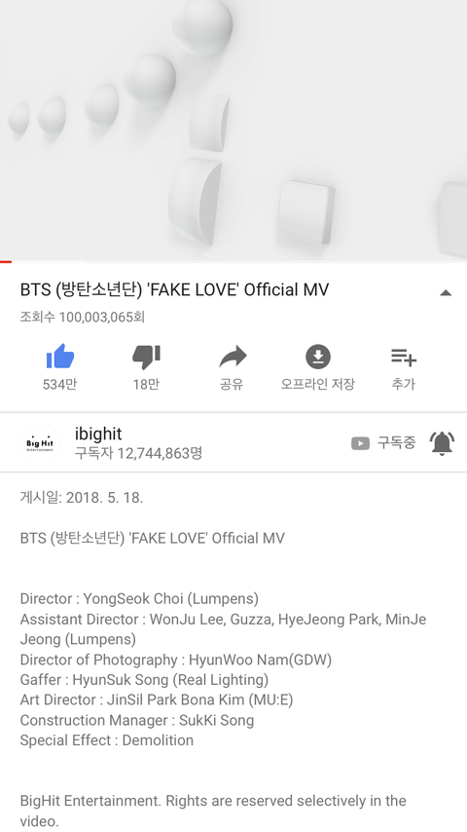Tap the 18만 dislike count
Image resolution: width=467 pixels, height=832 pixels.
coord(146,384)
